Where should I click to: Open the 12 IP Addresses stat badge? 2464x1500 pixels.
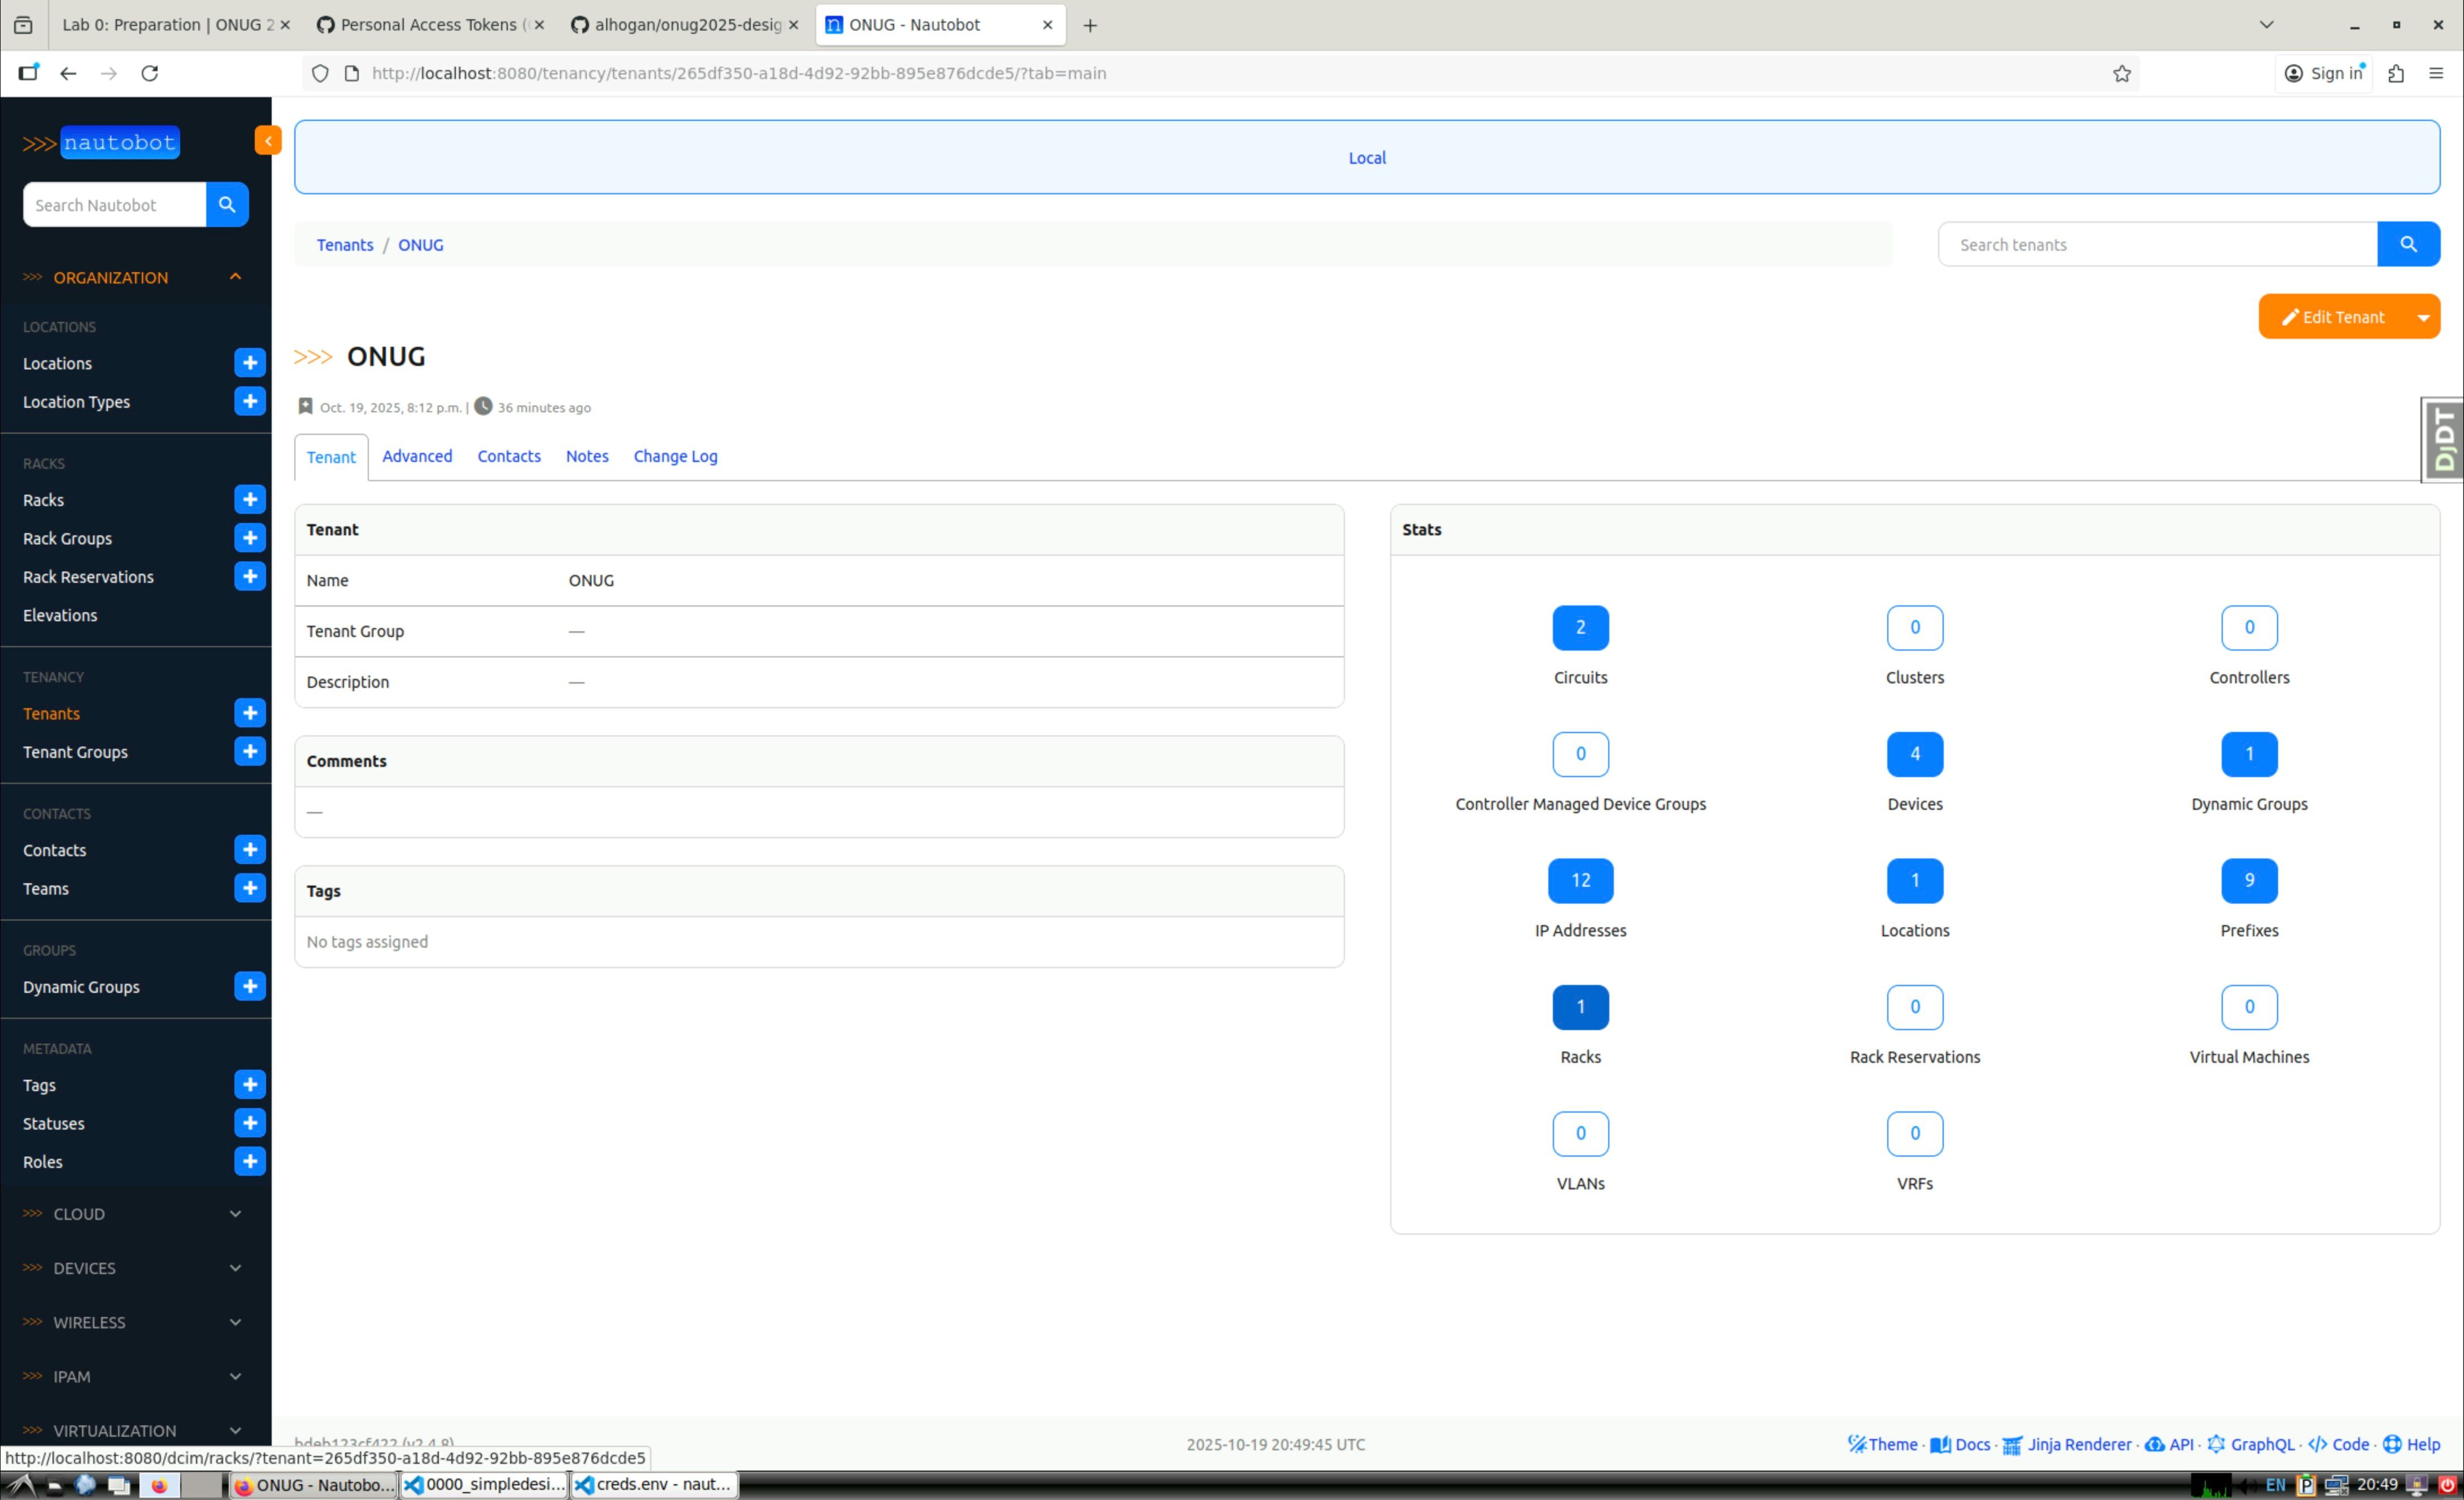click(x=1580, y=880)
